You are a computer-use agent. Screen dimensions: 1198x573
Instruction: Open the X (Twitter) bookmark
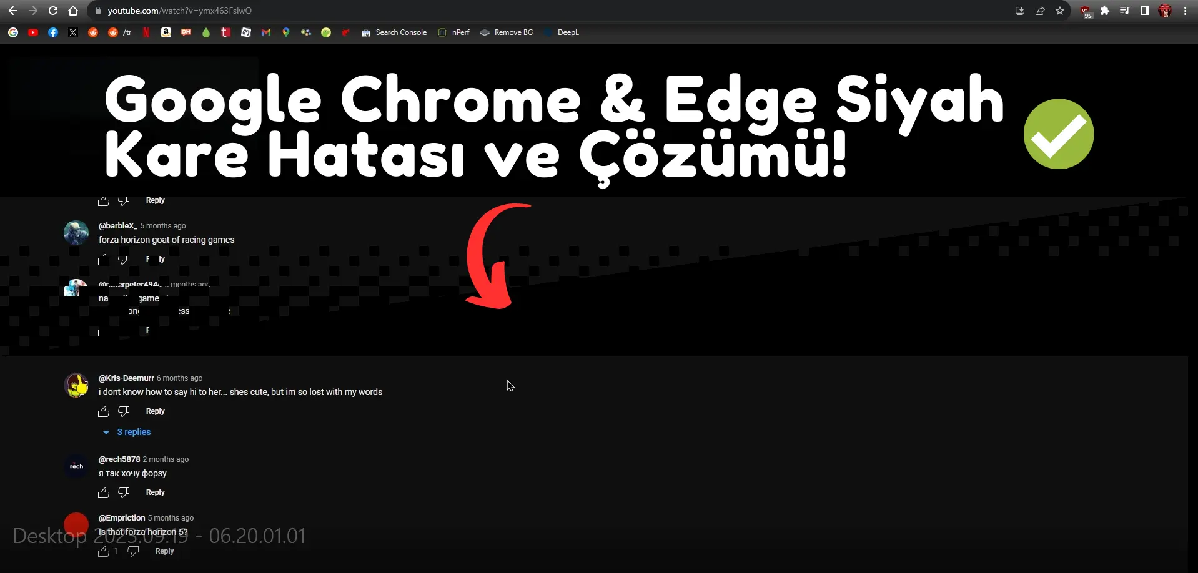tap(73, 32)
